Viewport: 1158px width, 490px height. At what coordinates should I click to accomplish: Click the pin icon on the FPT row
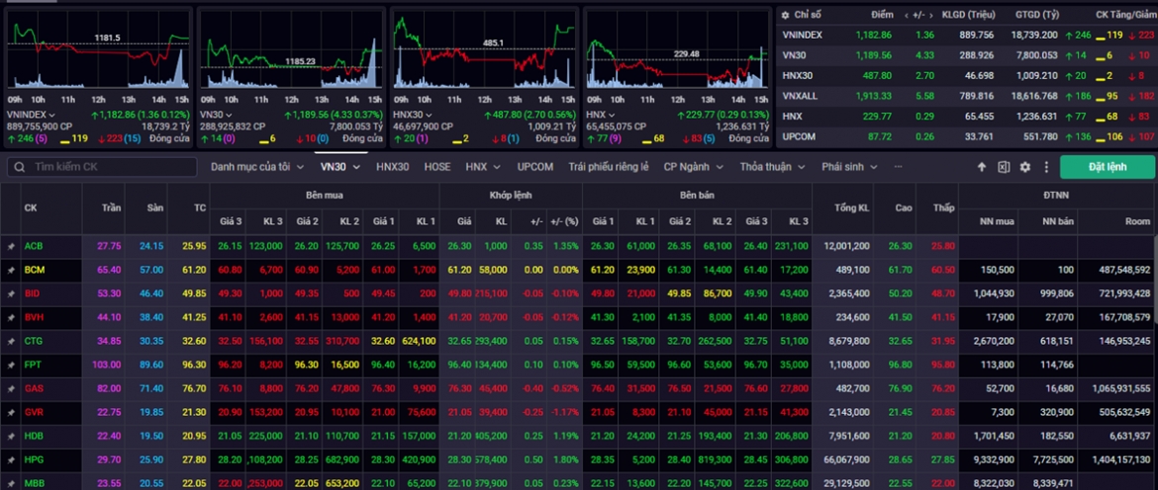click(10, 365)
